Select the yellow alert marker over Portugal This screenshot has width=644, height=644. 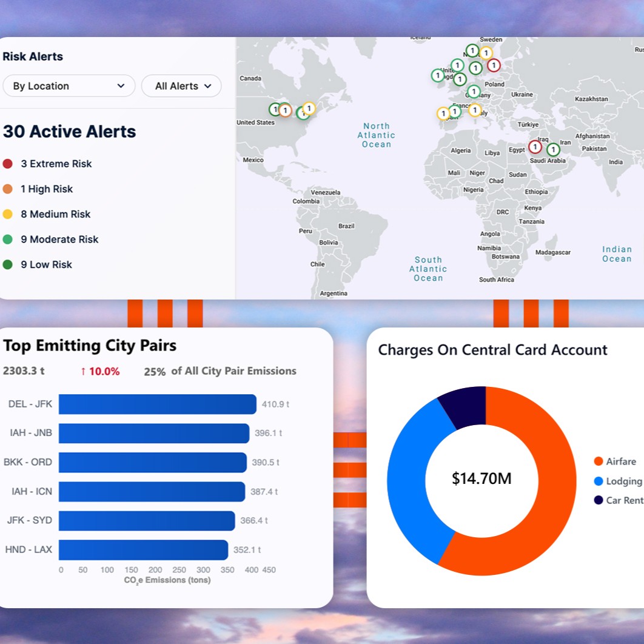pos(443,113)
